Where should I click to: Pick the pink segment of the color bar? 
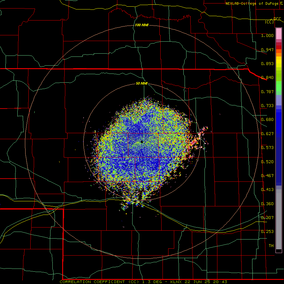279,34
